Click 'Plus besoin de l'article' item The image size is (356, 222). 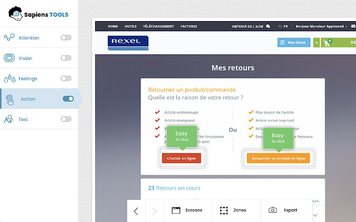[274, 112]
